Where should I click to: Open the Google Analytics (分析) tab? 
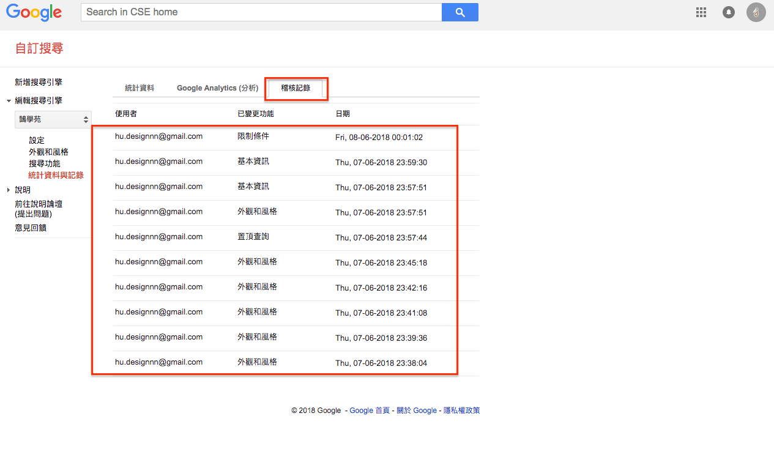pyautogui.click(x=217, y=88)
